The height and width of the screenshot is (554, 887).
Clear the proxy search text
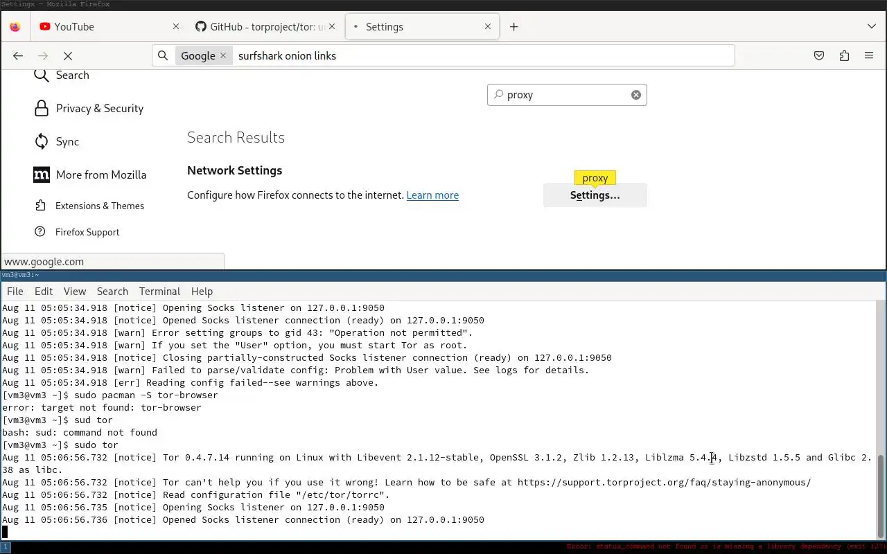tap(636, 95)
